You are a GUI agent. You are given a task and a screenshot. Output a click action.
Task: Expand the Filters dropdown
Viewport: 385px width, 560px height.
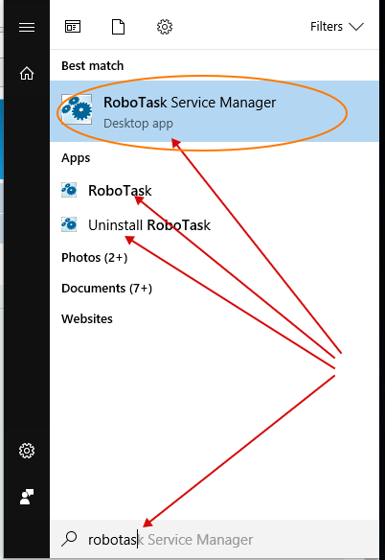pyautogui.click(x=336, y=27)
